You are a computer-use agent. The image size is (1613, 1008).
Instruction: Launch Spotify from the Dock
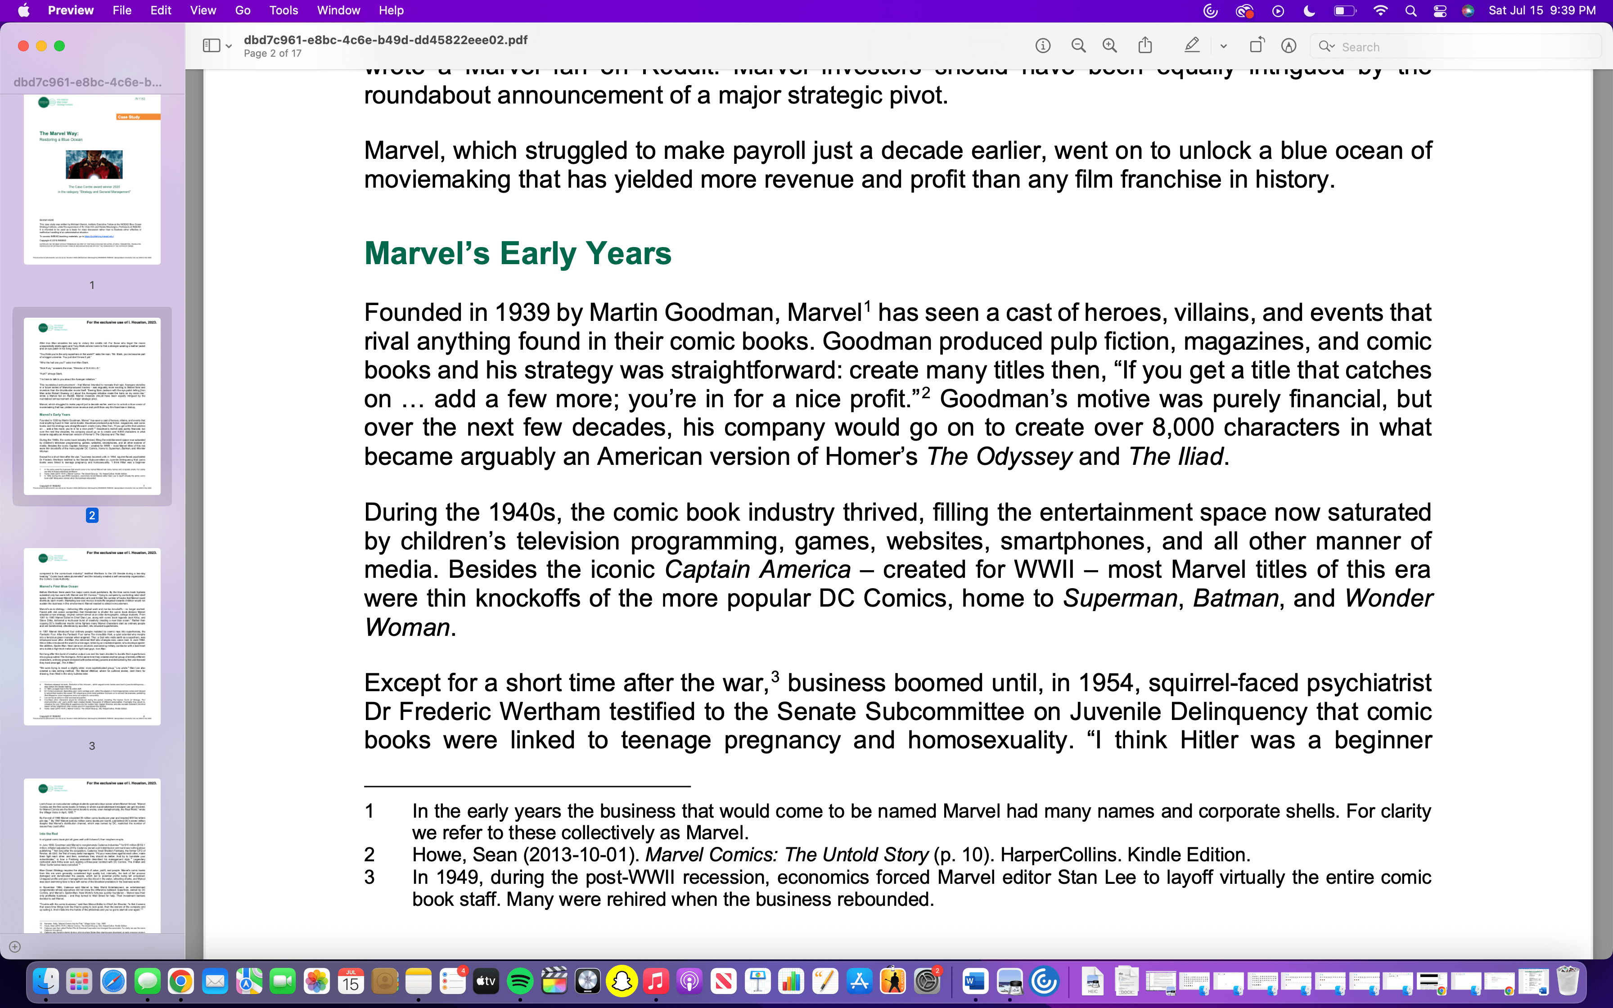[x=521, y=981]
